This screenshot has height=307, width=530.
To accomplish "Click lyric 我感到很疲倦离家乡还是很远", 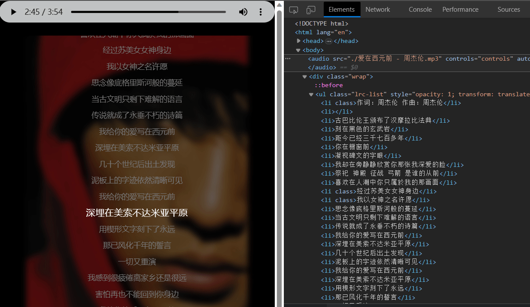I will click(x=137, y=278).
